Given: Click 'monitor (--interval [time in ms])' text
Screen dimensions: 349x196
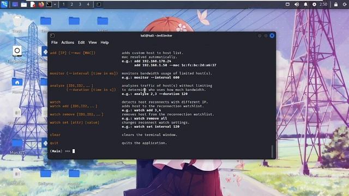Looking at the screenshot, I should [x=84, y=73].
